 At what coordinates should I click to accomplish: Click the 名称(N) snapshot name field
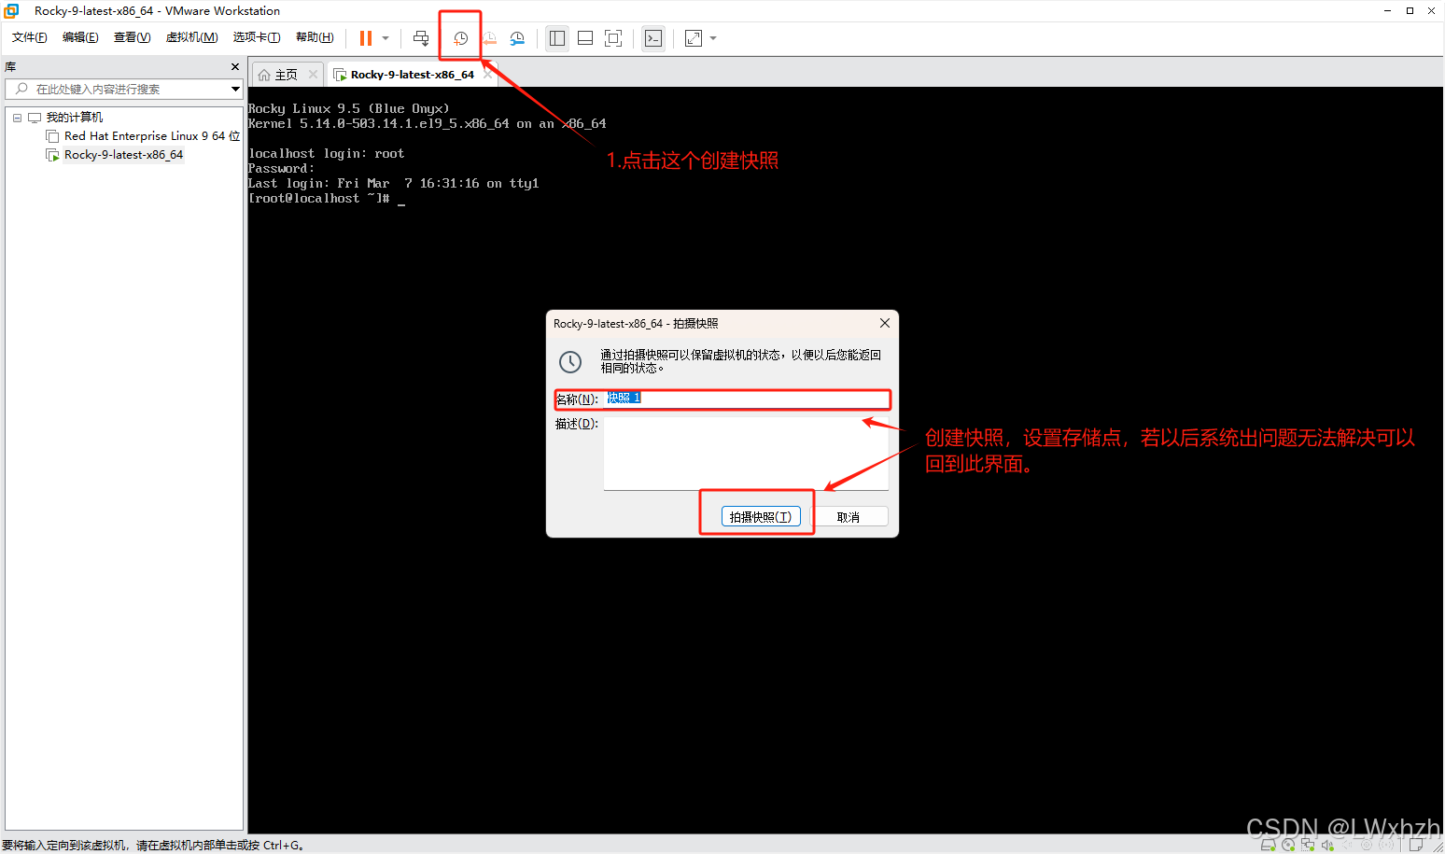[x=747, y=399]
